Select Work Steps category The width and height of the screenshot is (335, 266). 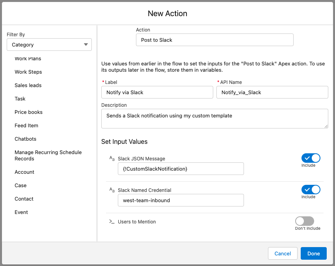point(28,72)
